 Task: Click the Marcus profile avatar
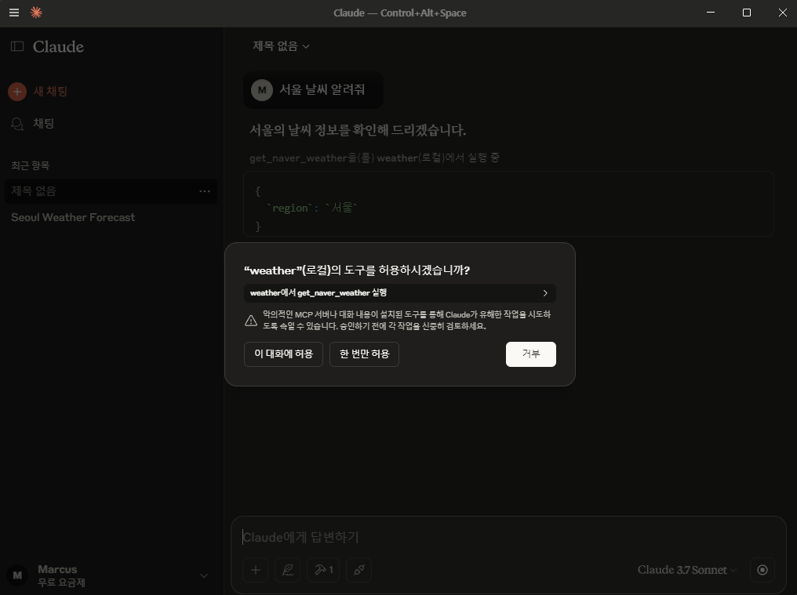17,575
